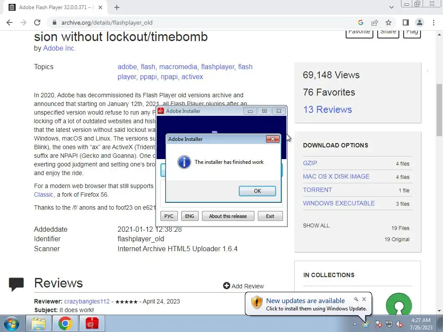
Task: Open Windows Explorer from the taskbar
Action: pos(39,323)
